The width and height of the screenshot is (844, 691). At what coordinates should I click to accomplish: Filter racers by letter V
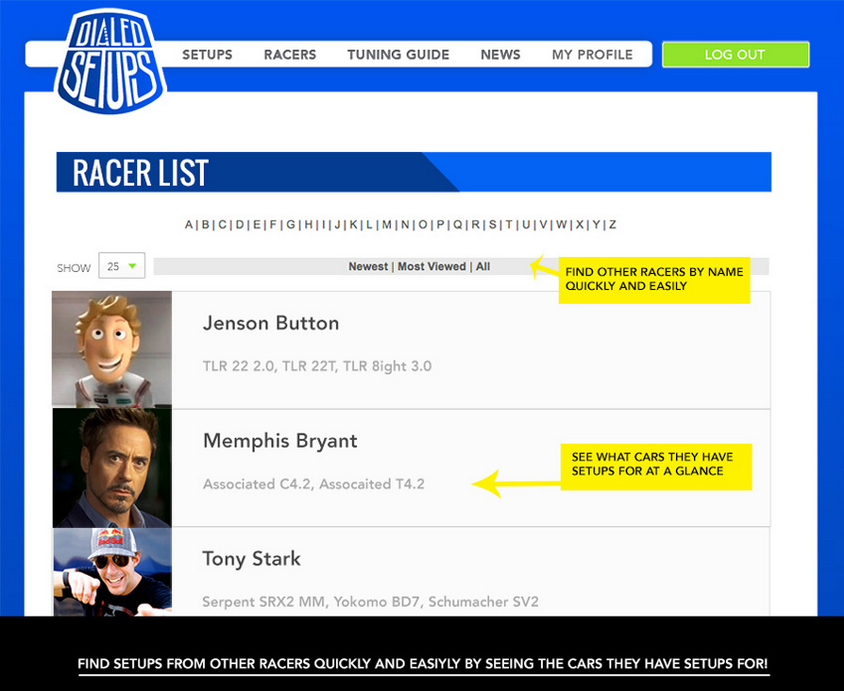click(544, 225)
